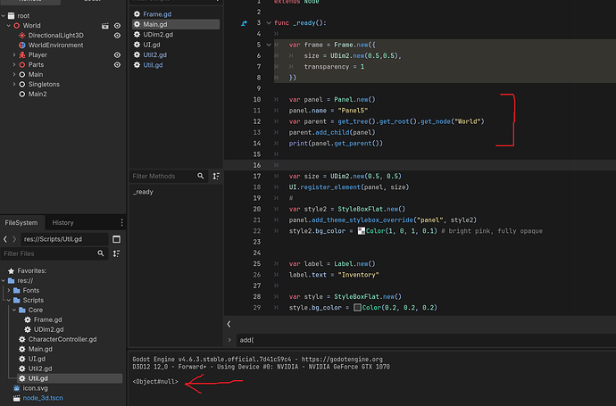616x406 pixels.
Task: Select icon.svg file
Action: (x=35, y=388)
